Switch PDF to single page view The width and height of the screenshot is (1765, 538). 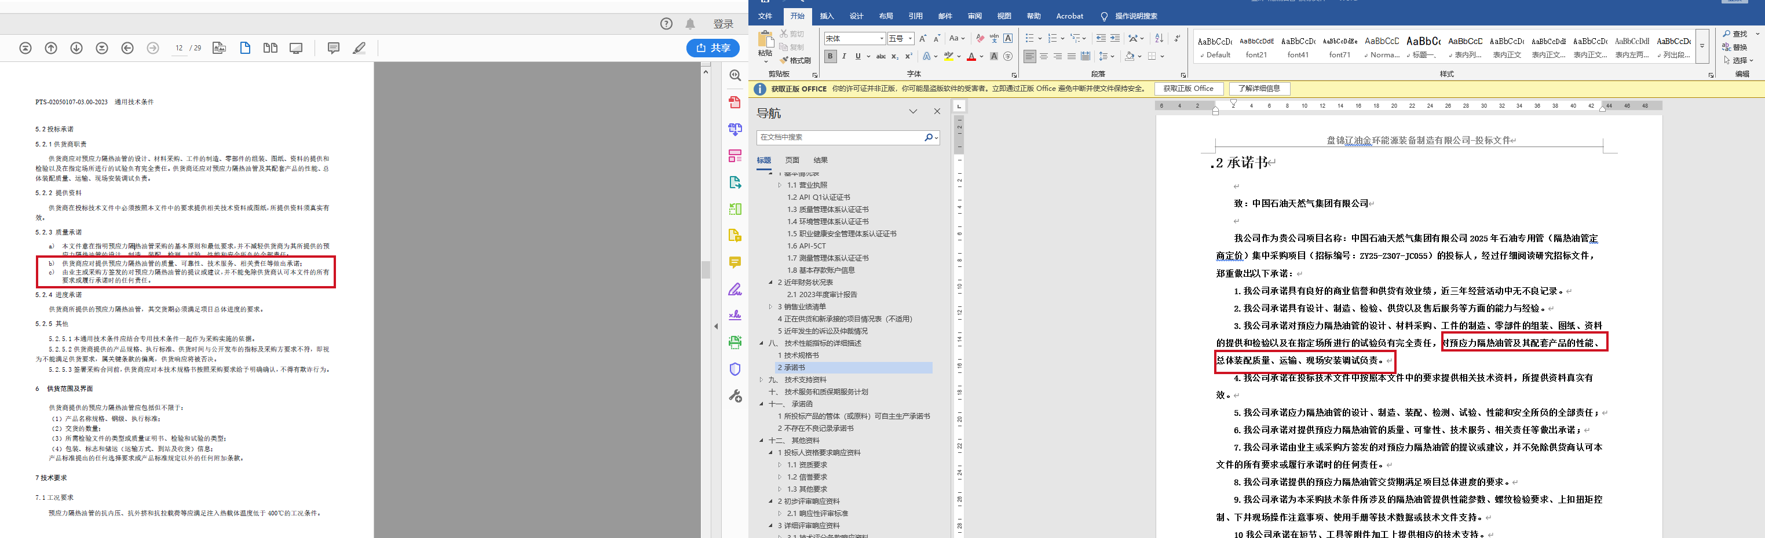[245, 48]
